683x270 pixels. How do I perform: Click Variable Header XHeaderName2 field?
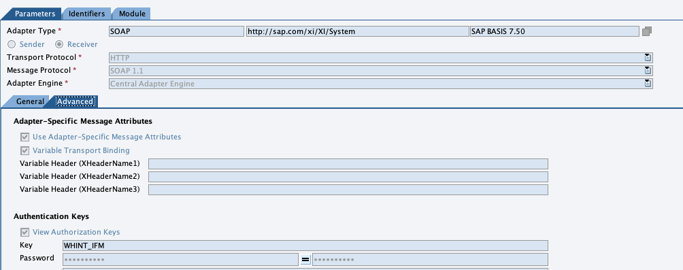click(348, 177)
